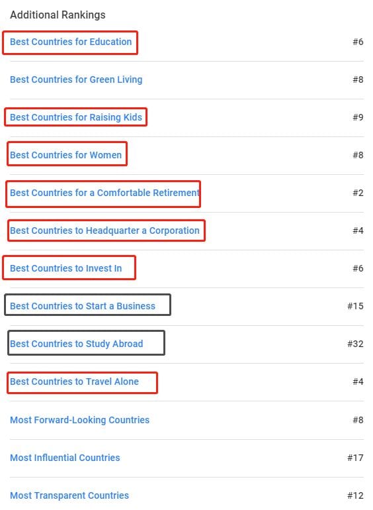Open Best Countries for Green Living

click(76, 79)
